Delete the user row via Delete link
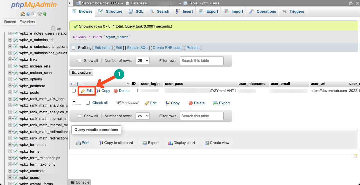Image resolution: width=360 pixels, height=185 pixels. coord(121,91)
